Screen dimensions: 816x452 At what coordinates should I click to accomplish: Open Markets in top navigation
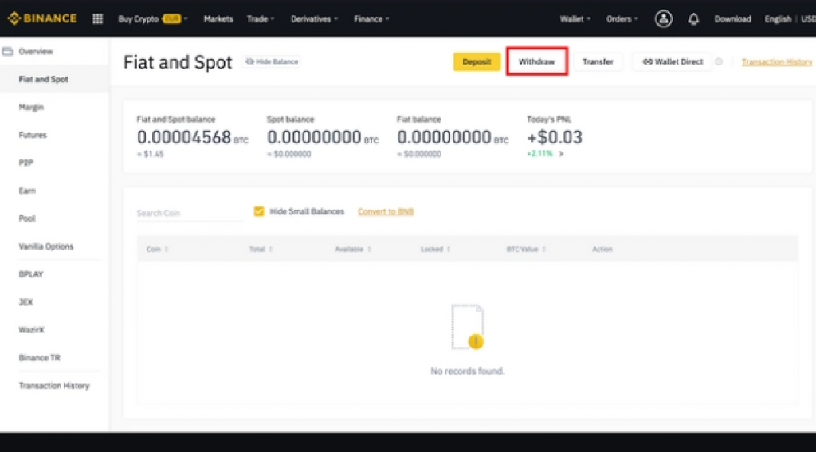(218, 19)
